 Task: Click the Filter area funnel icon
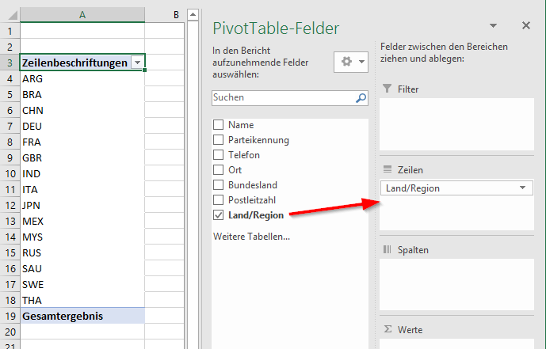click(388, 89)
